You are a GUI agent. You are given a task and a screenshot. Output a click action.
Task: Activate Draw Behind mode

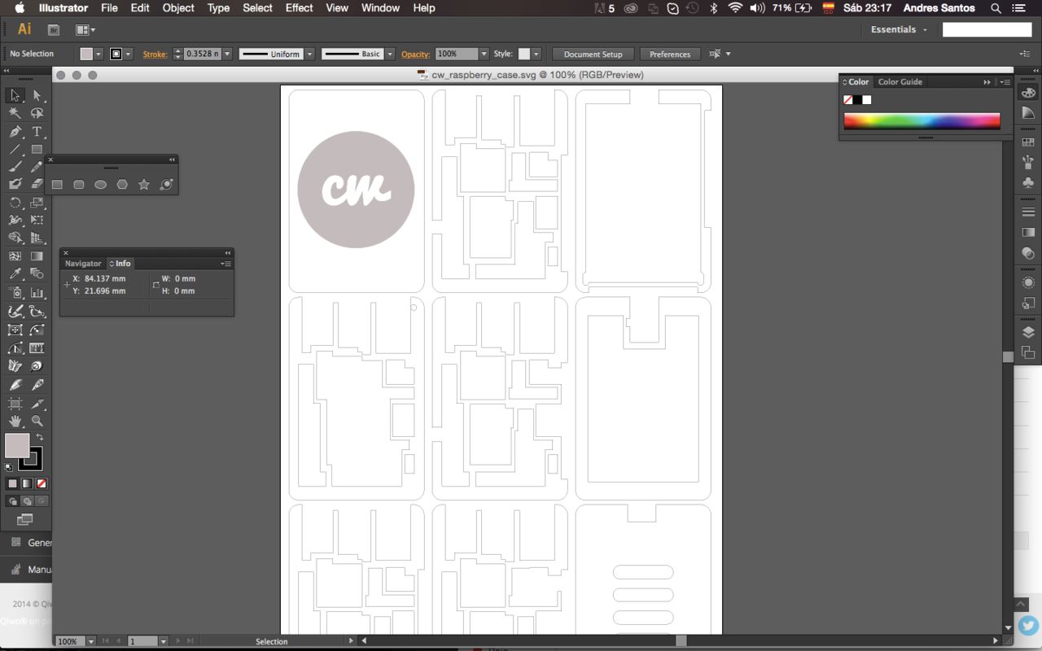[27, 501]
